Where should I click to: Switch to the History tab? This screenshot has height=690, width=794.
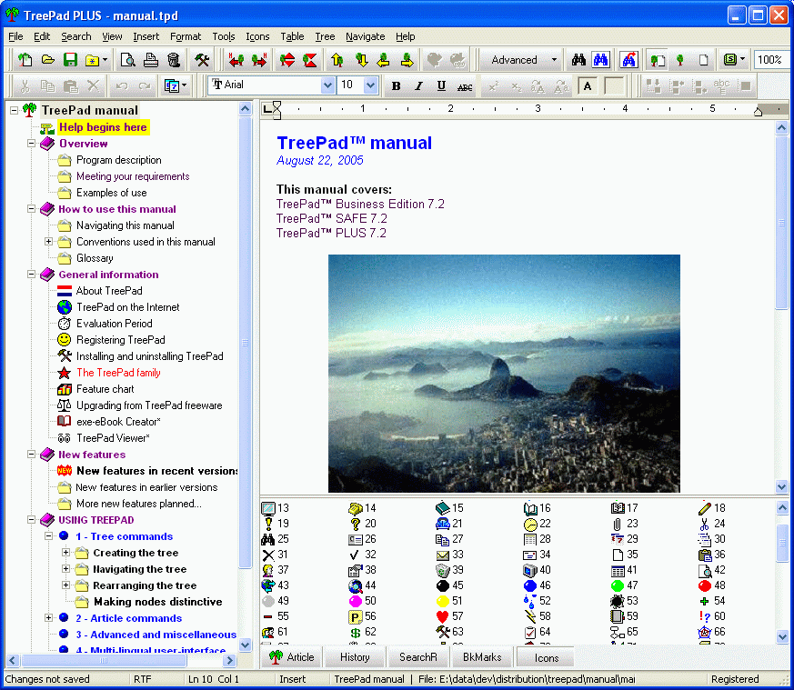[x=355, y=657]
